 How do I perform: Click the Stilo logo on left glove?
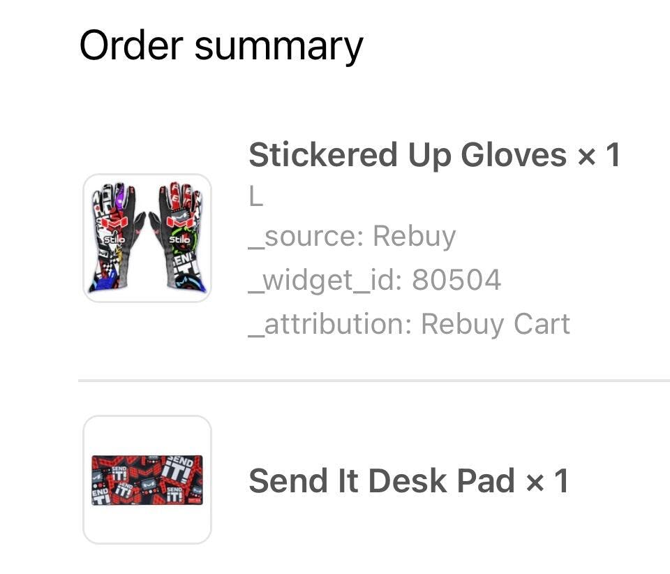115,240
